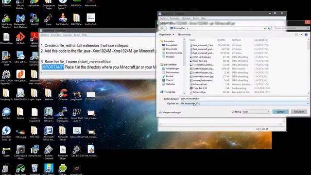This screenshot has width=311, height=175.
Task: Open the Minecraft.bat desktop icon
Action: 77,132
